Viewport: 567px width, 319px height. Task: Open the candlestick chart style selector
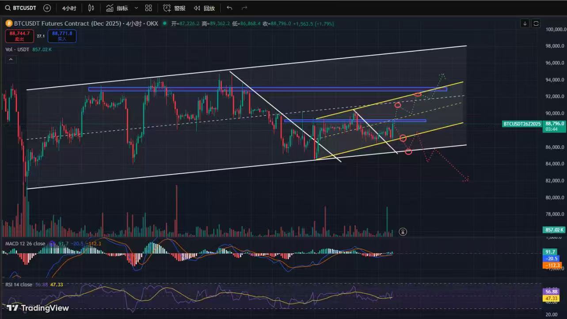(91, 8)
